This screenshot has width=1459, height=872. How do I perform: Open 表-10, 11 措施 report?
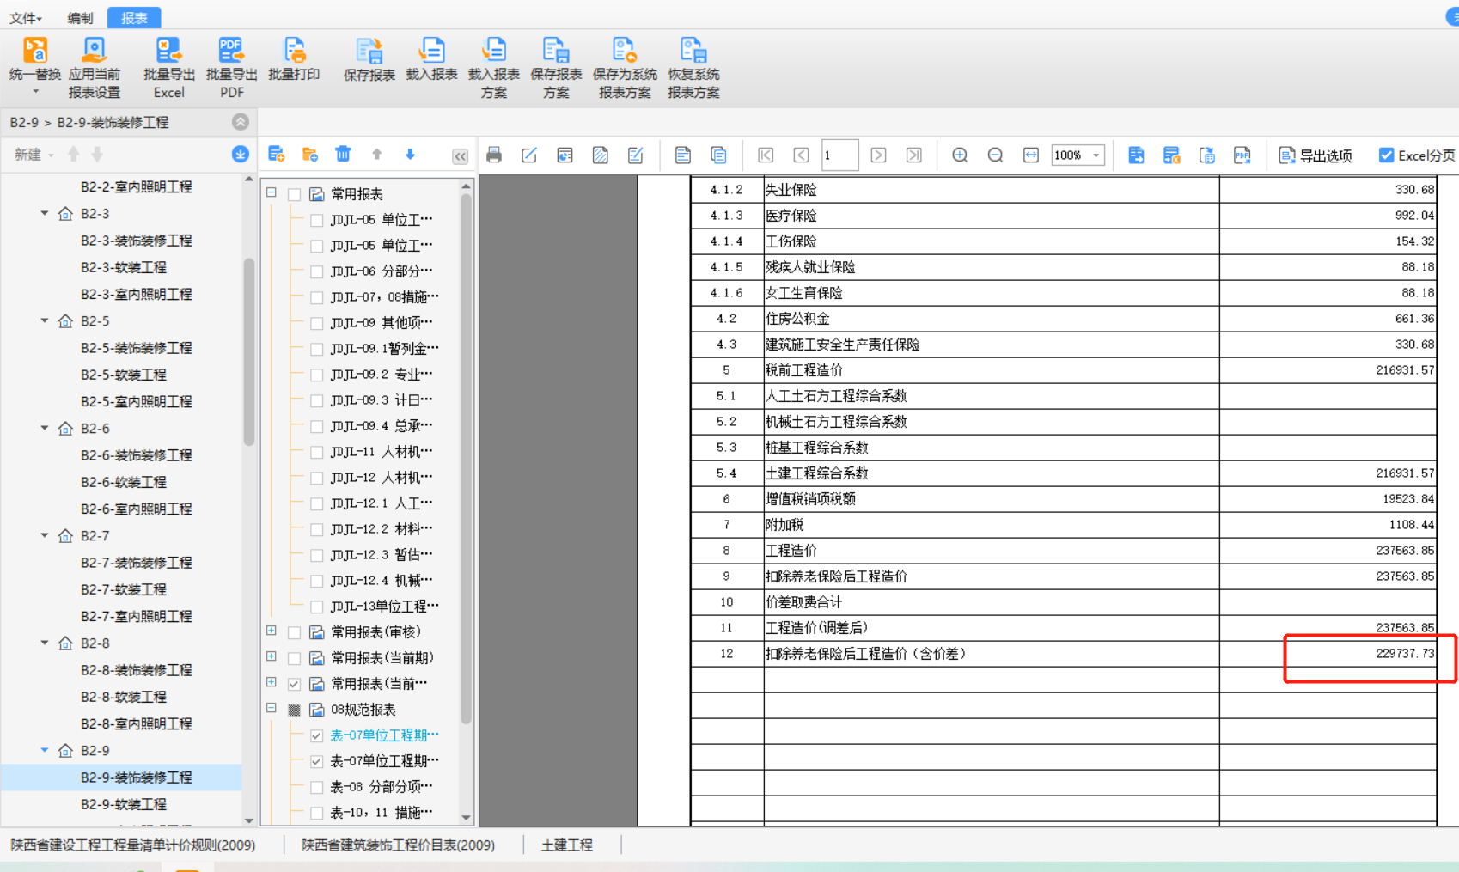pos(381,813)
